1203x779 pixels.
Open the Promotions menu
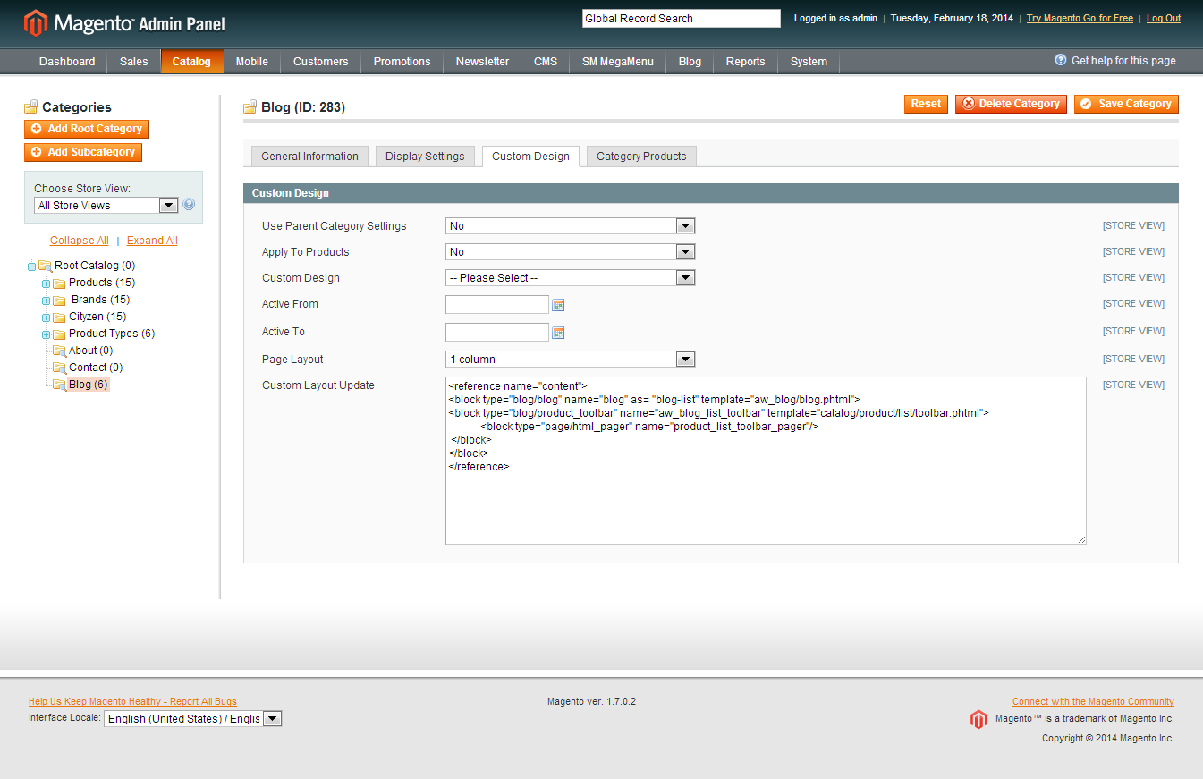[x=402, y=62]
